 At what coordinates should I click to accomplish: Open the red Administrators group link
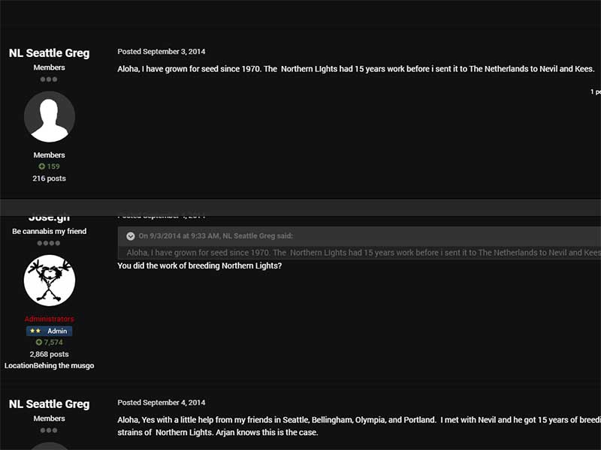[50, 319]
